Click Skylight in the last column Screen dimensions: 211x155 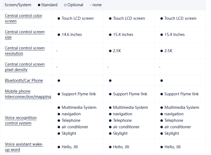(x=172, y=133)
